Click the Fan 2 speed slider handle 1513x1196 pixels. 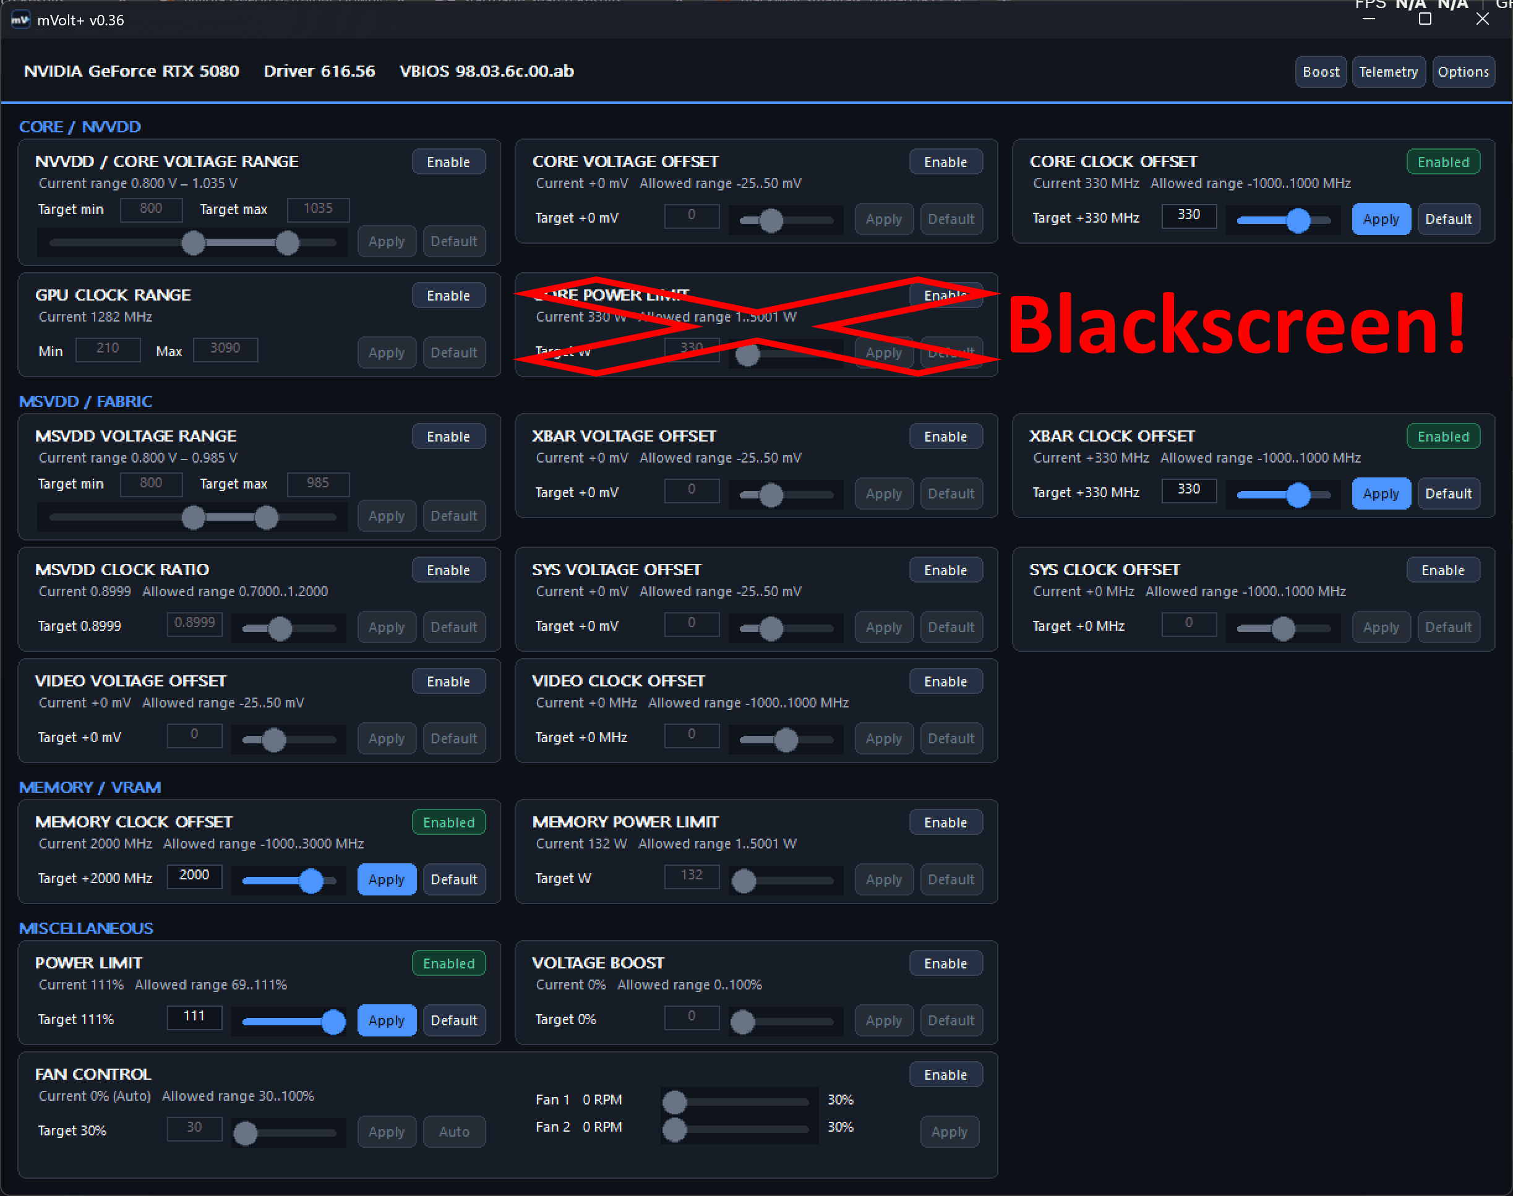point(675,1129)
